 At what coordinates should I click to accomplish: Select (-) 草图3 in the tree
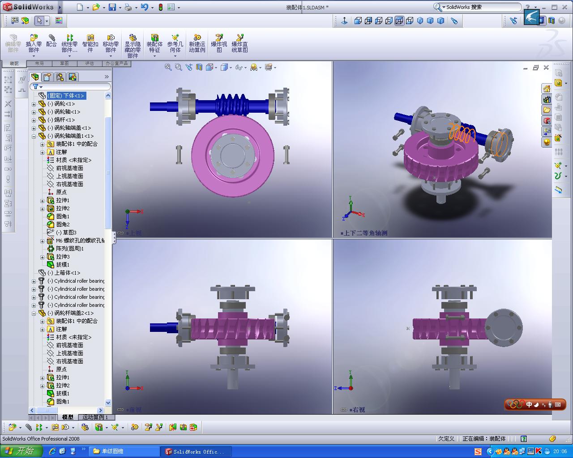[66, 233]
